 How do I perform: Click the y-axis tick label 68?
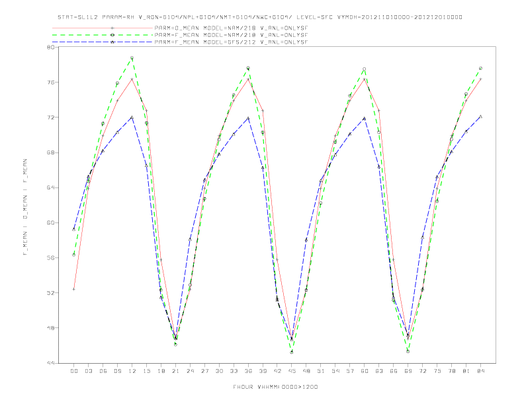(x=51, y=152)
